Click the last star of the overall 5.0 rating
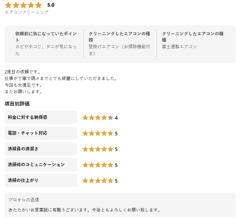The width and height of the screenshot is (241, 218). pos(38,5)
